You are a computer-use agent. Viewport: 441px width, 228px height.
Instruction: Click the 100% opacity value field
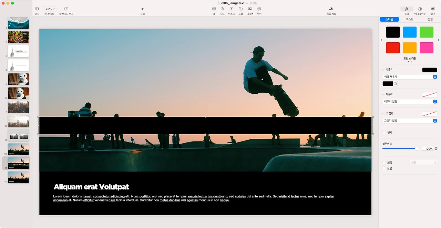(x=428, y=149)
